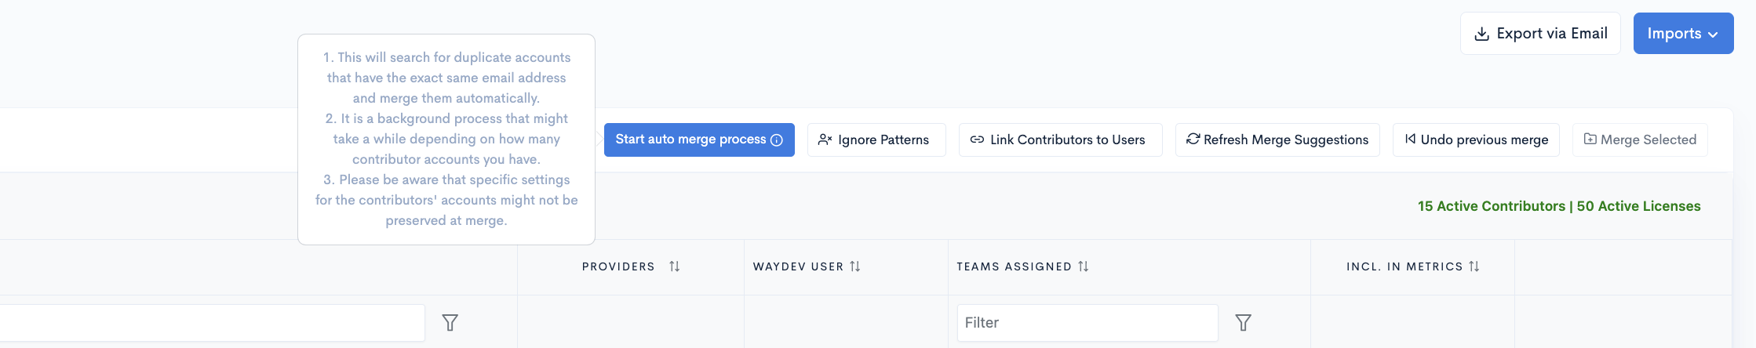Click the Active Contributors license count text
Viewport: 1756px width, 348px height.
[1559, 206]
